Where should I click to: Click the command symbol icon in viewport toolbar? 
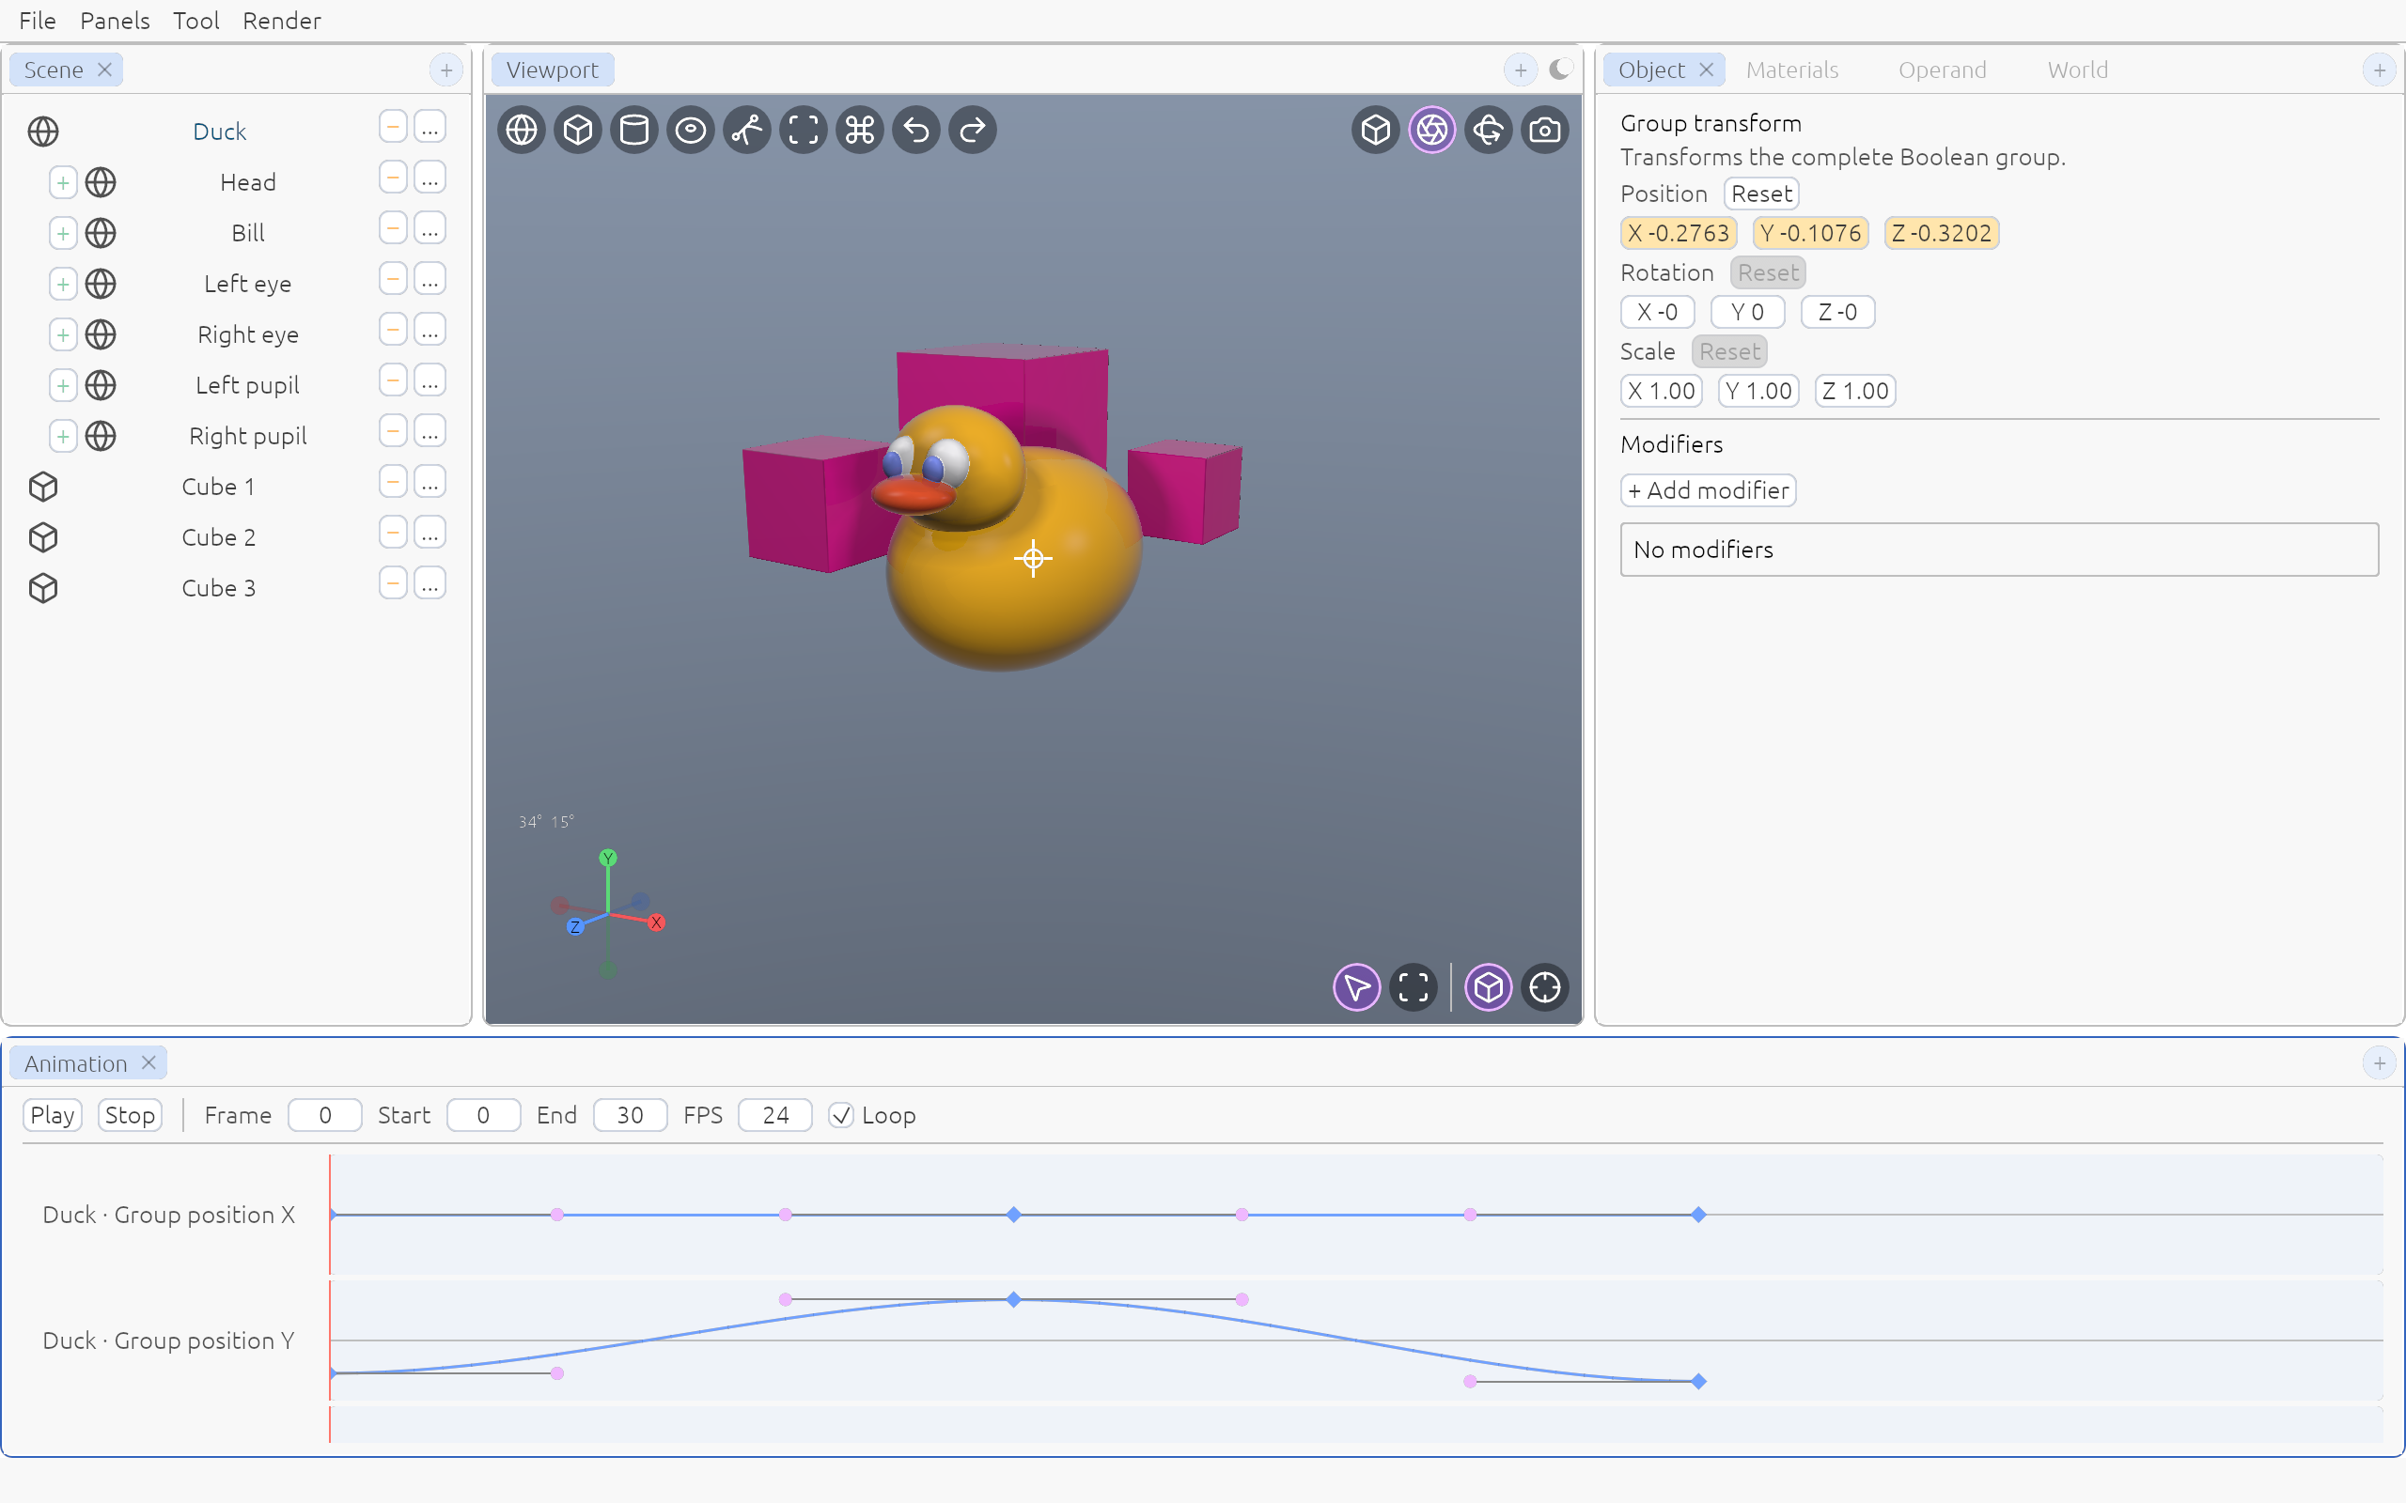click(860, 130)
